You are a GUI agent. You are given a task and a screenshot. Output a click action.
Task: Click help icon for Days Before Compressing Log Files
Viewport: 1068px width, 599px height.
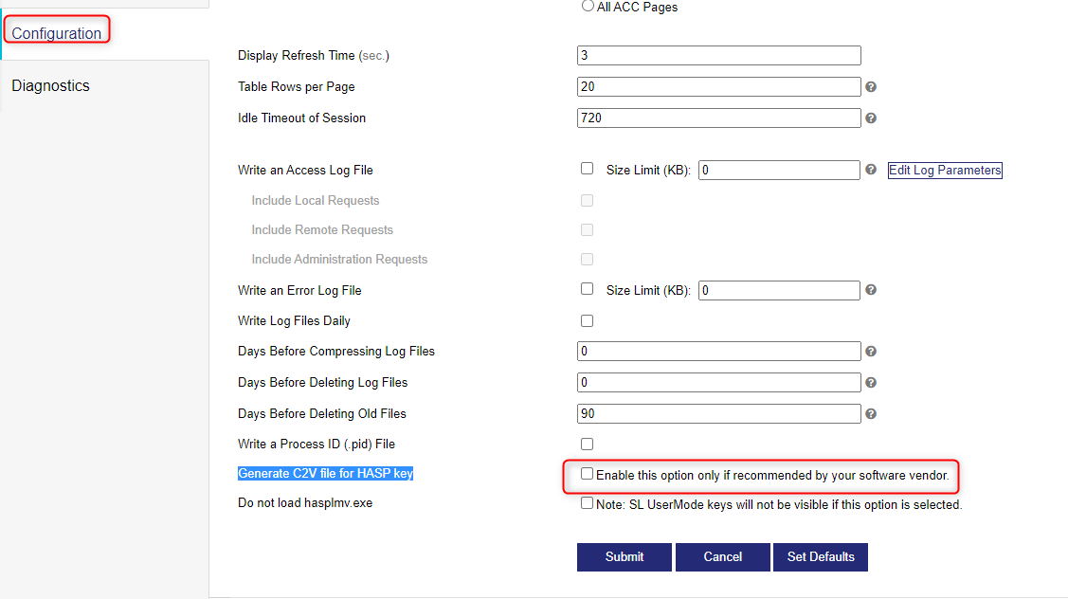coord(871,352)
